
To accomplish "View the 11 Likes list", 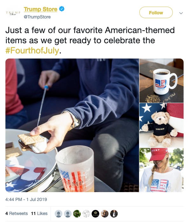I will click(39, 213).
